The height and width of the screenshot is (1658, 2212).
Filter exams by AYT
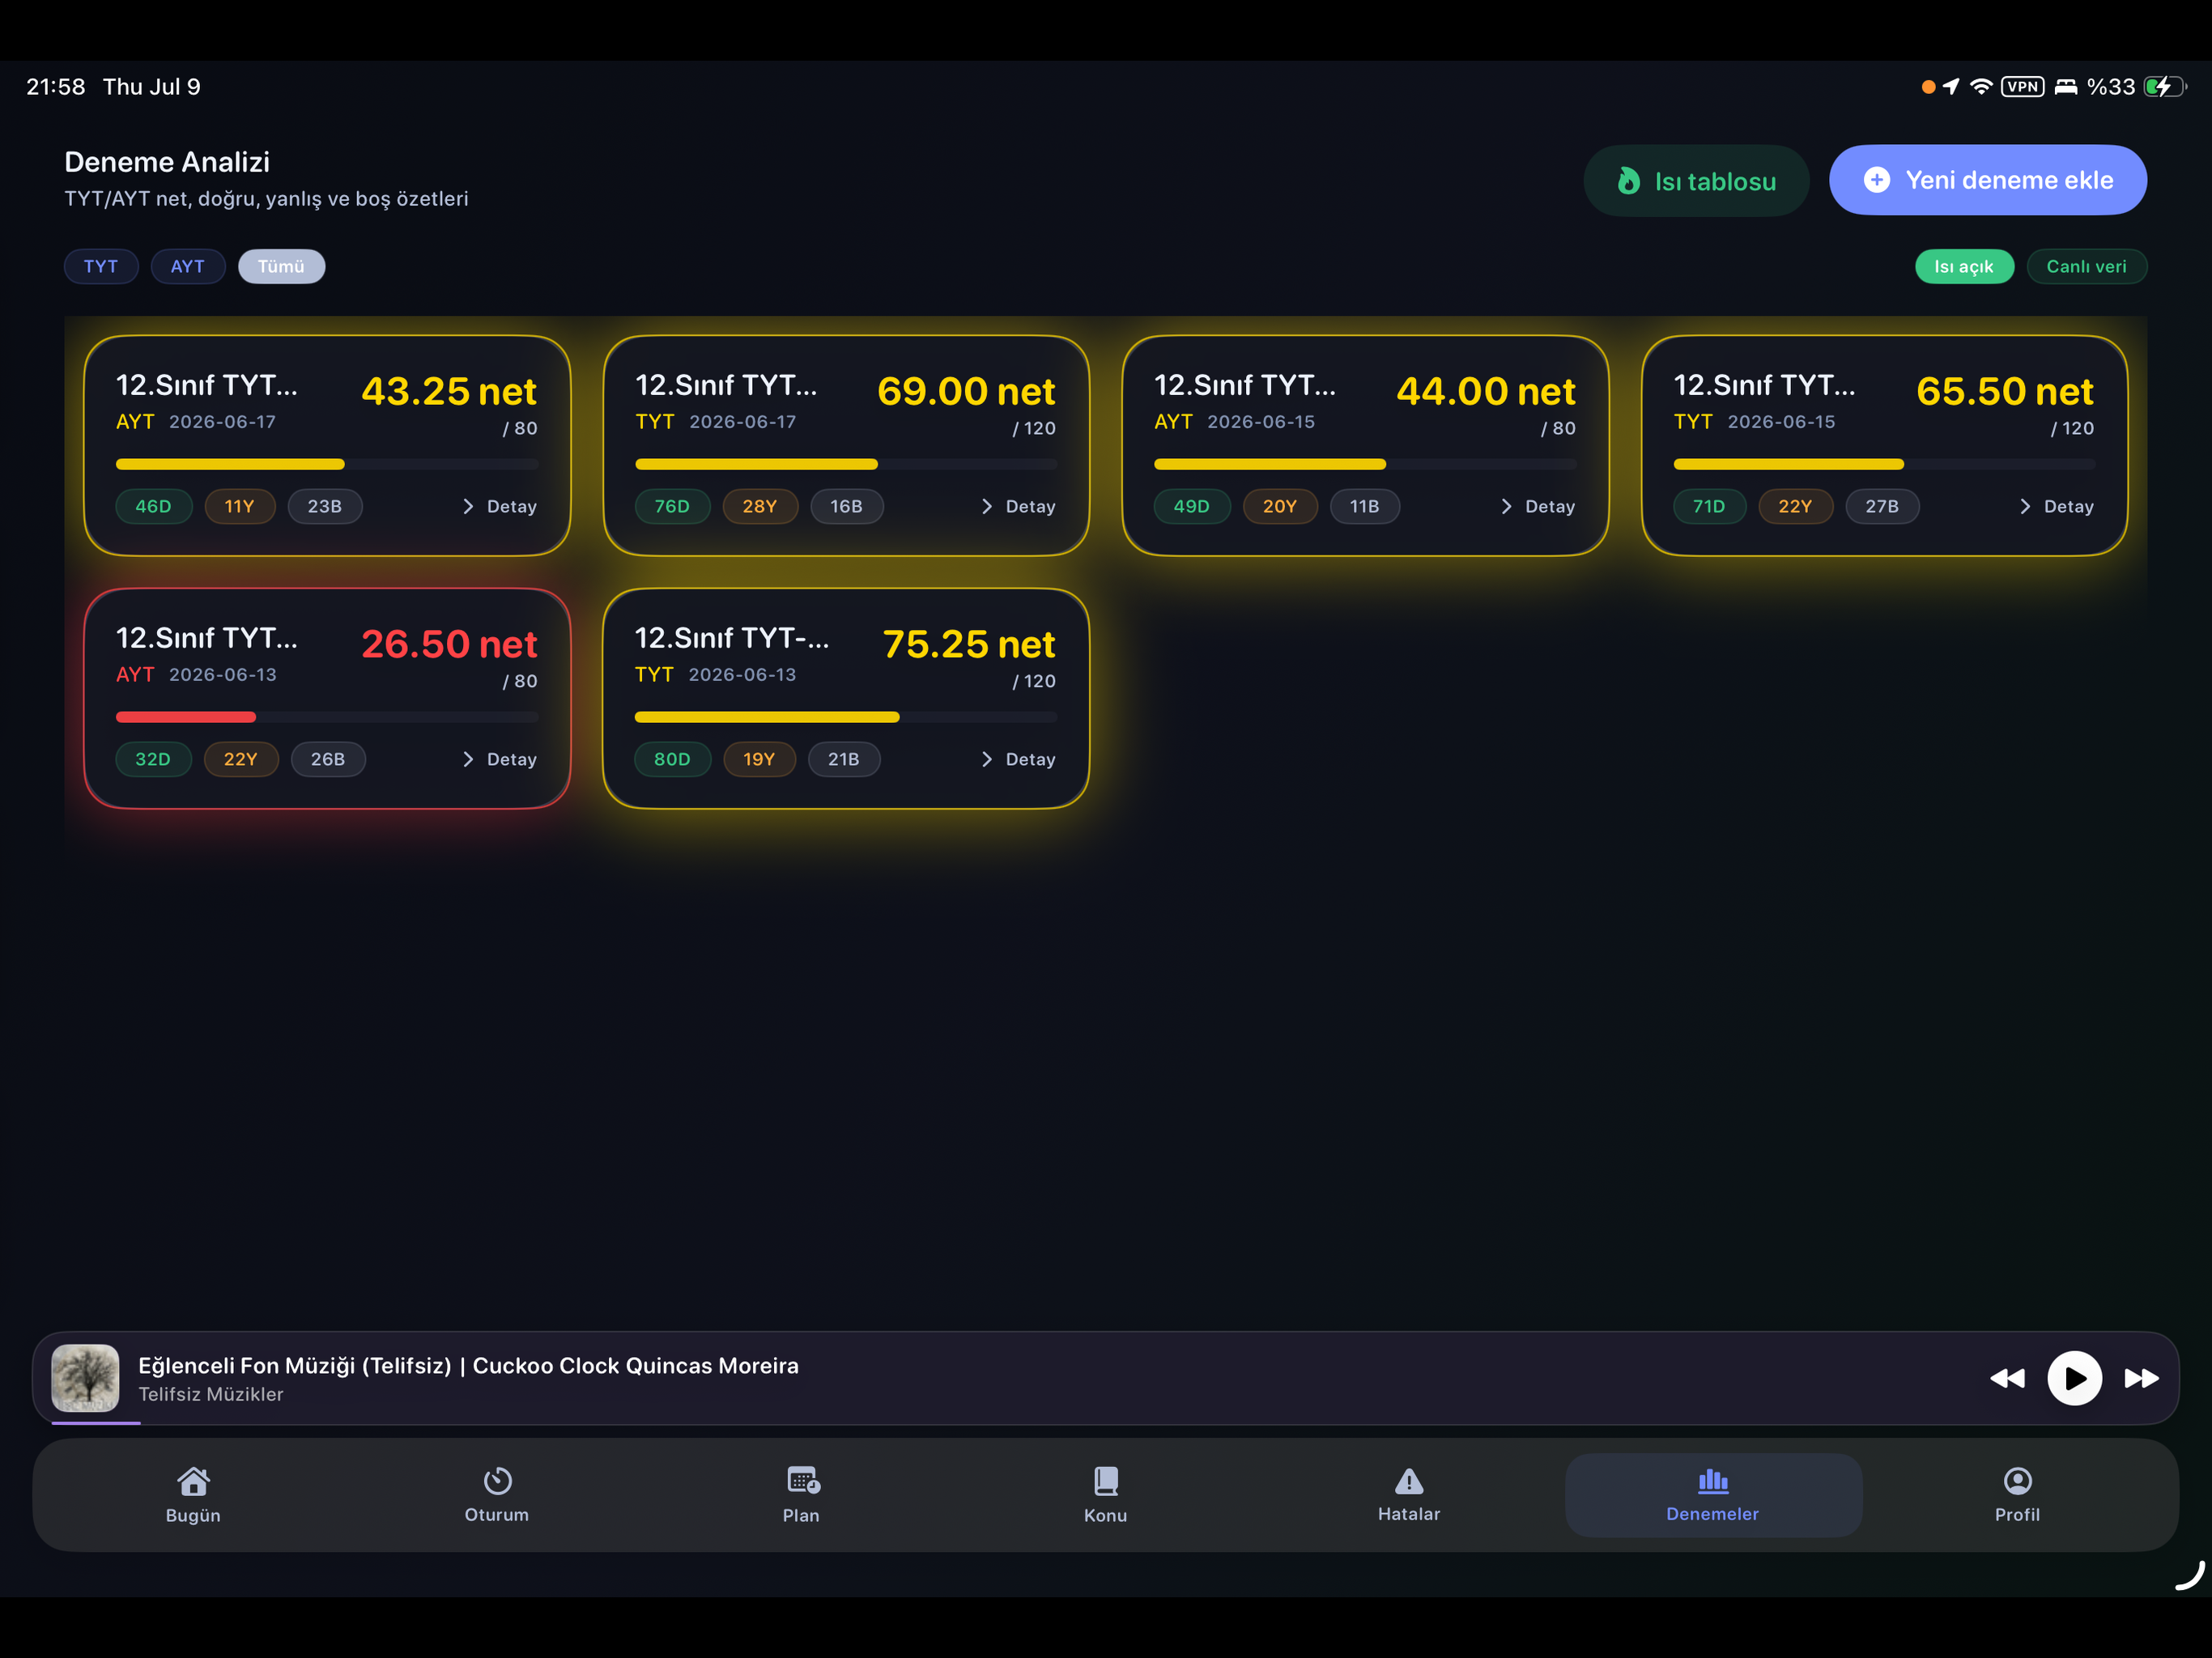pyautogui.click(x=188, y=266)
